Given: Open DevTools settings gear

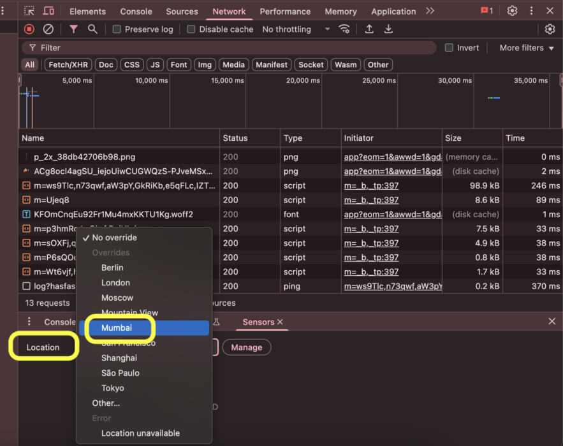Looking at the screenshot, I should [512, 11].
